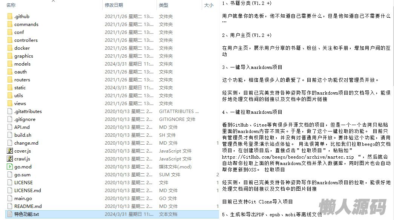Click the graphics folder icon

(10, 56)
